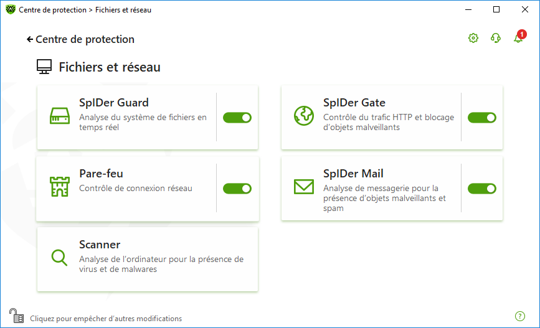Disable the SpIDer Guard toggle

(x=237, y=118)
